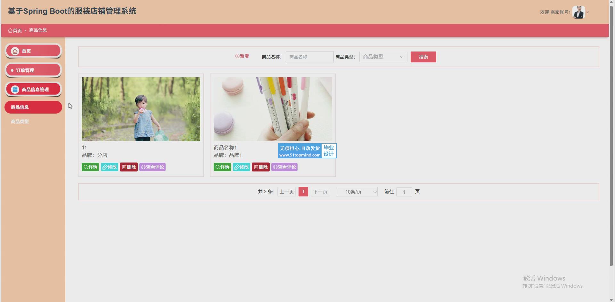Viewport: 615px width, 302px height.
Task: View comments 查看评论 for 商品名称1
Action: click(284, 167)
